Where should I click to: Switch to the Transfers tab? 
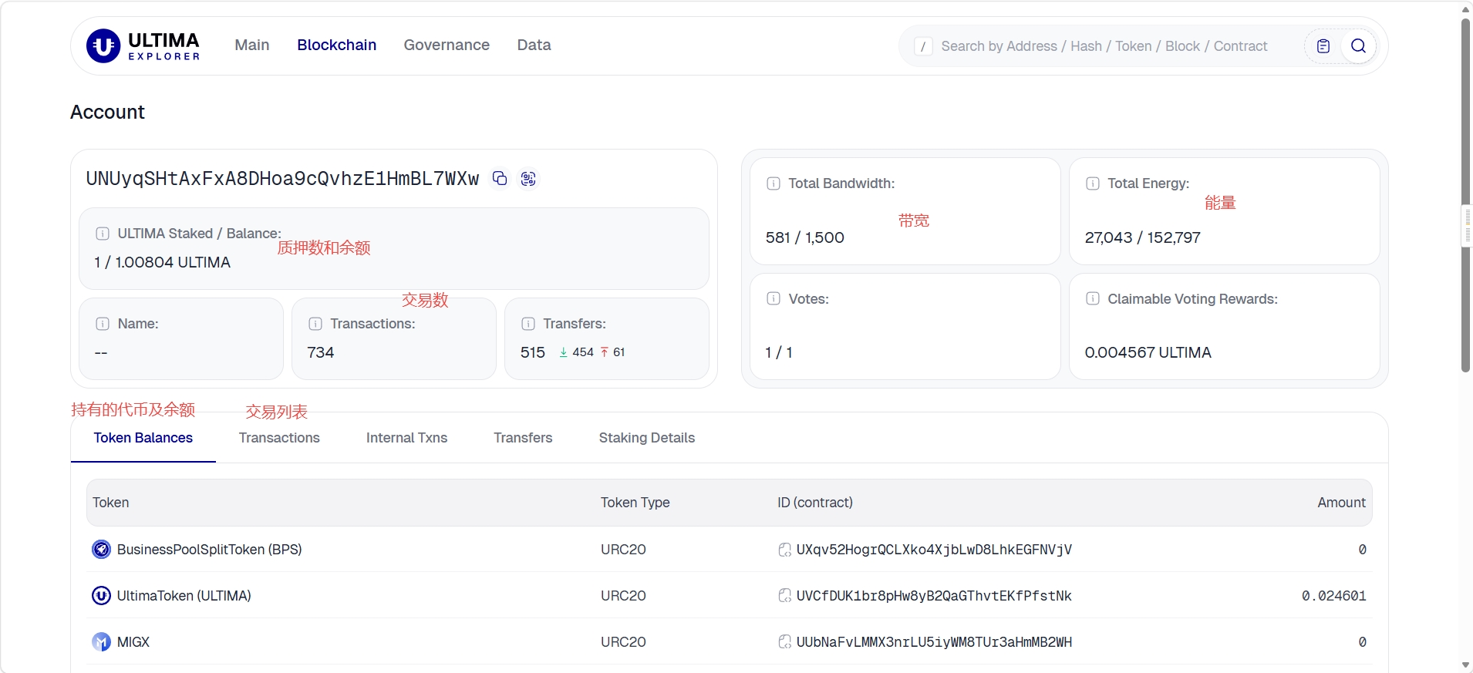[x=523, y=438]
